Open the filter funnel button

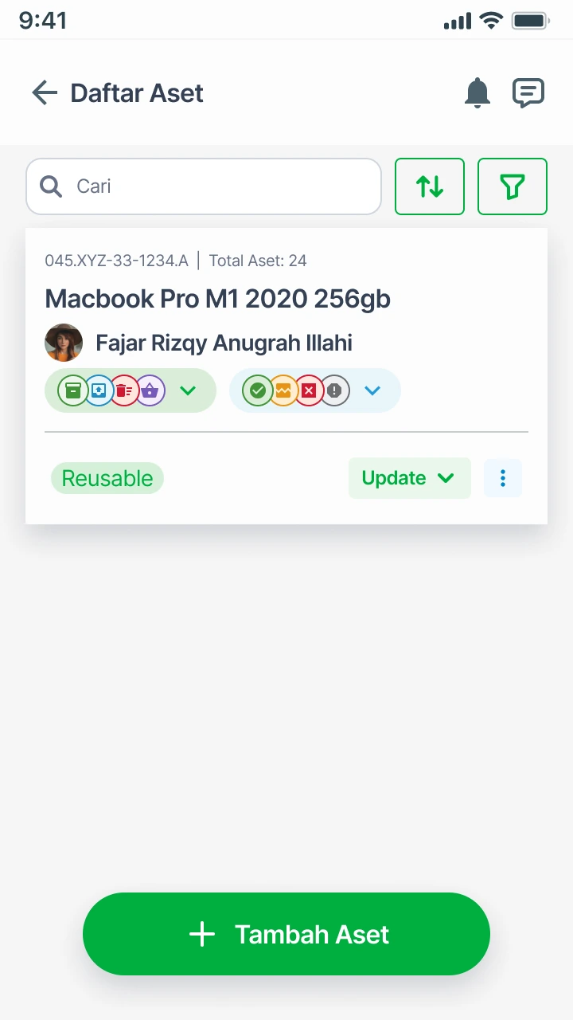[x=513, y=186]
